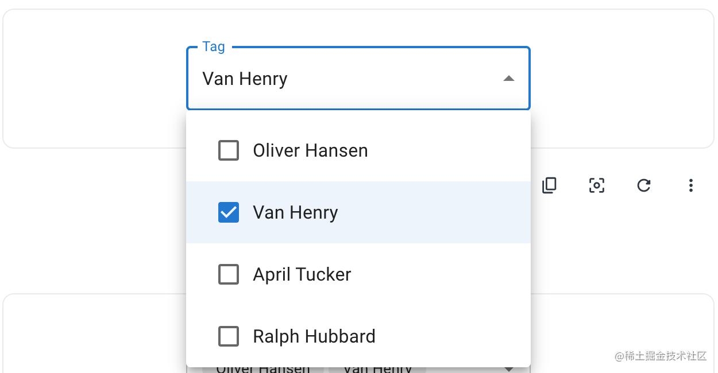Click the copy source icon
718x373 pixels.
(550, 185)
